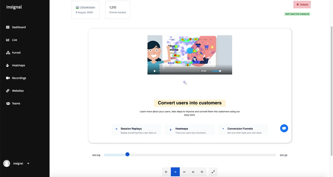Select 8x playback speed

click(x=202, y=172)
